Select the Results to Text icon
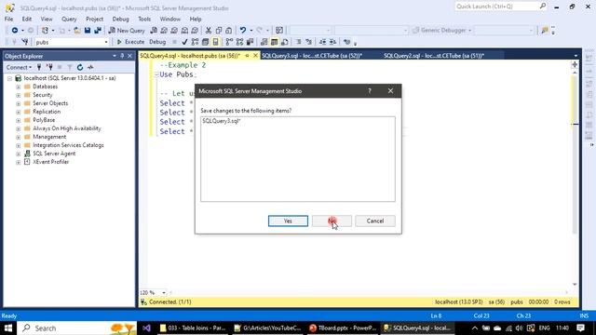Screen dimensions: 596x335 [264, 42]
